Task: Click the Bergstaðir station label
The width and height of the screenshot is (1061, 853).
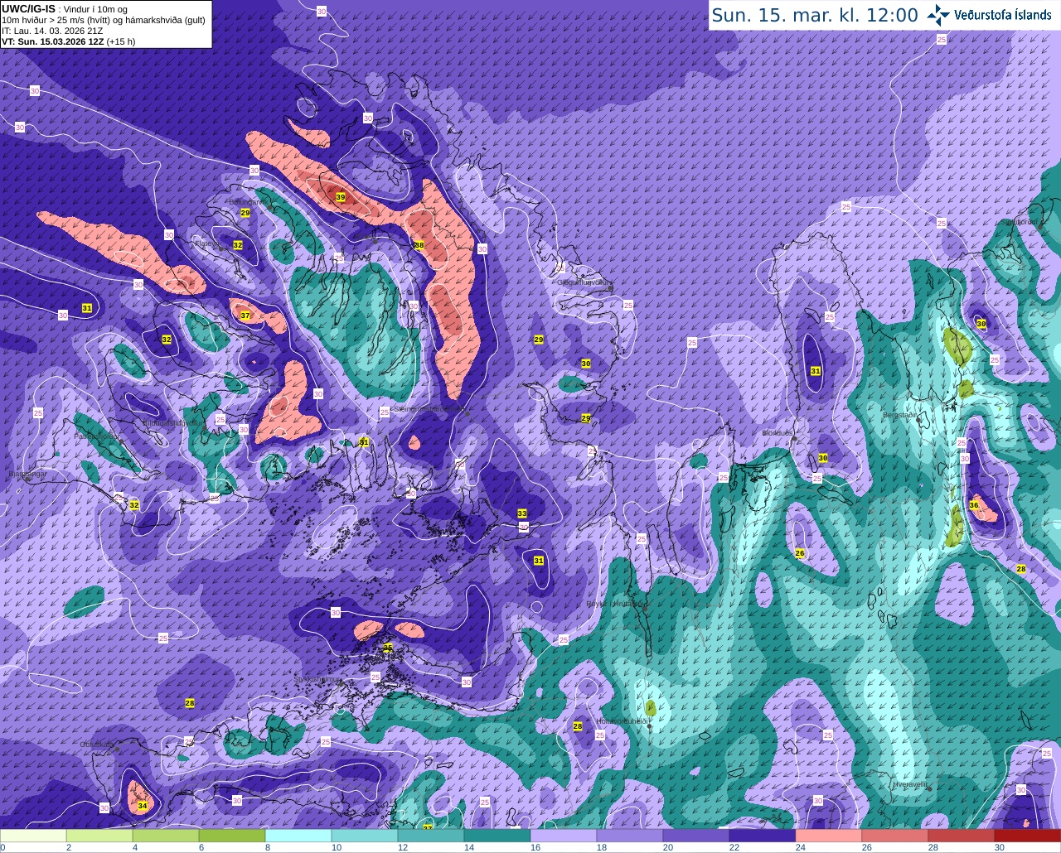Action: (900, 415)
